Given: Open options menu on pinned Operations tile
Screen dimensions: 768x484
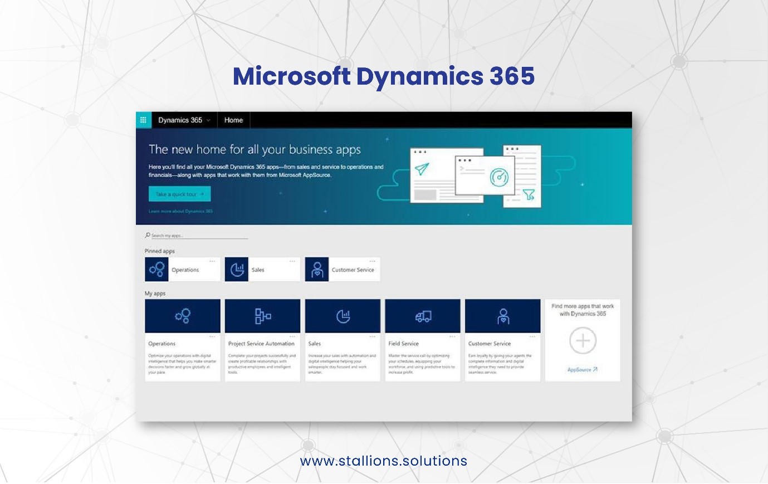Looking at the screenshot, I should [212, 261].
